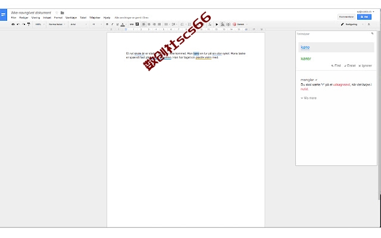Open the move-to-folder icon beside title
This screenshot has height=238, width=381.
click(x=62, y=12)
